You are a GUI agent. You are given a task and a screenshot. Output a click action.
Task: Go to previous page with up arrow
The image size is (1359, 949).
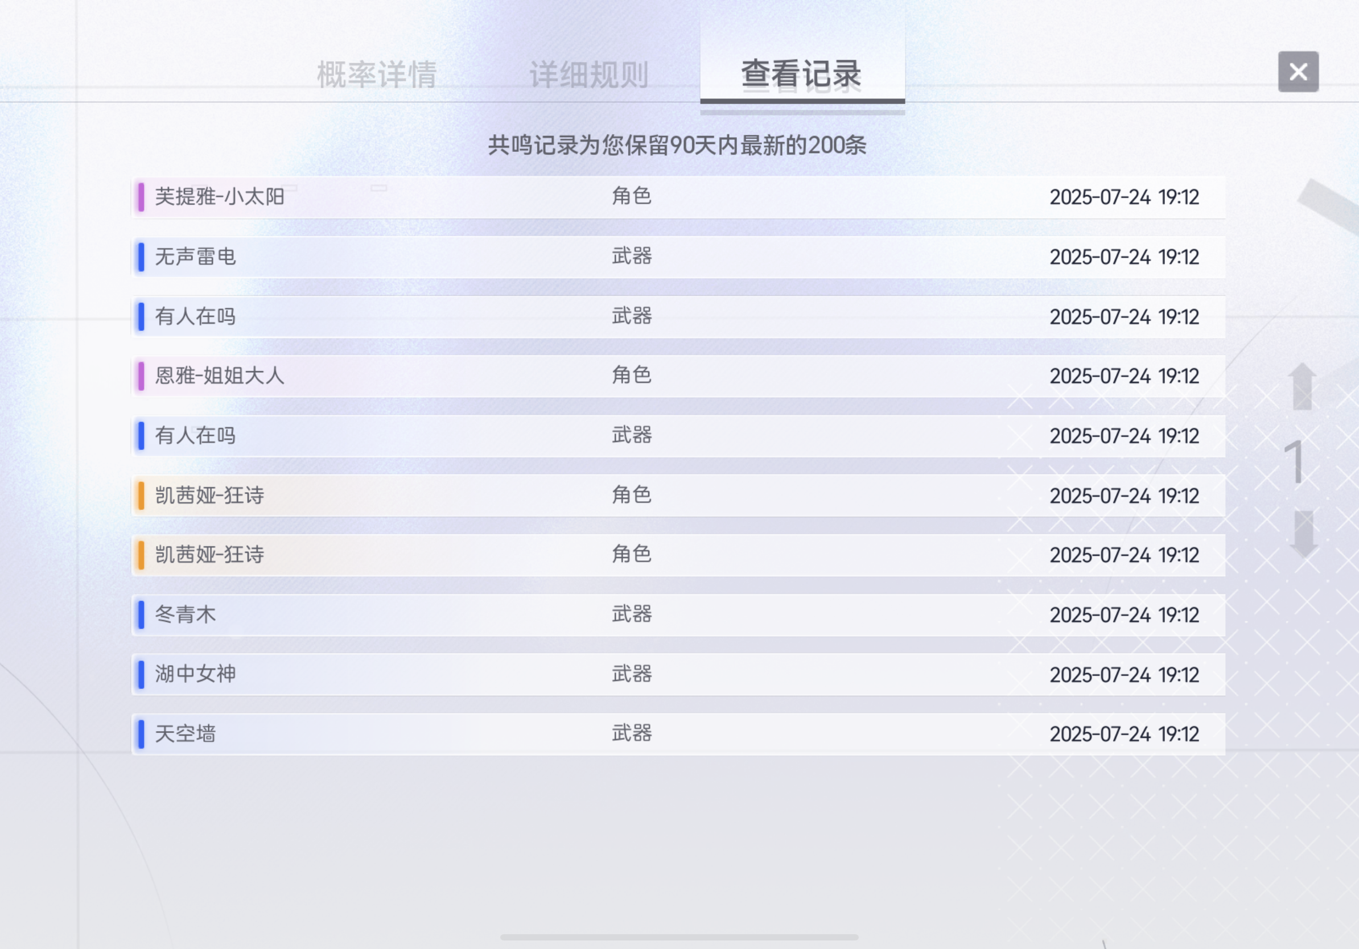tap(1302, 386)
